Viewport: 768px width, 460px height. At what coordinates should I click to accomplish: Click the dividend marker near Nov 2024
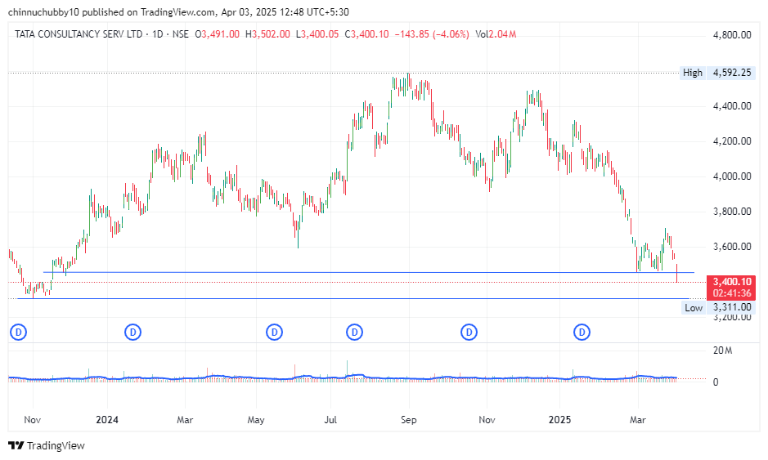469,333
